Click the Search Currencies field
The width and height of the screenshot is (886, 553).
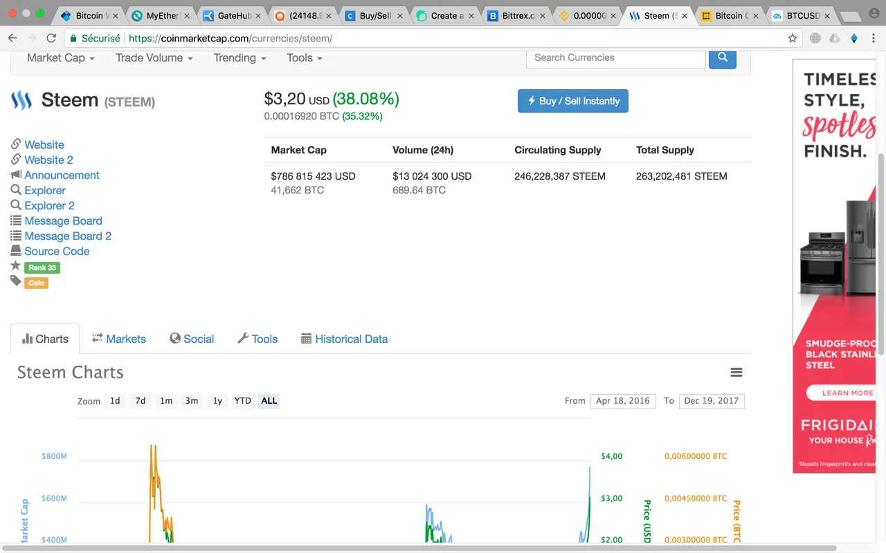[616, 58]
